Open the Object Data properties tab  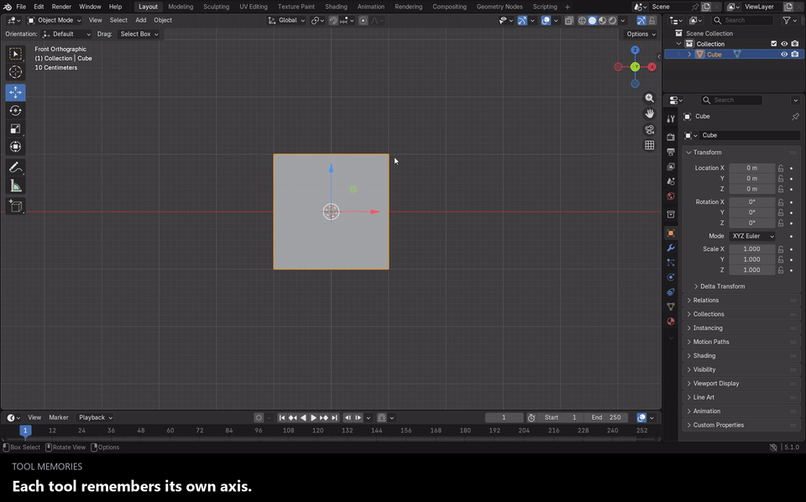pos(671,306)
